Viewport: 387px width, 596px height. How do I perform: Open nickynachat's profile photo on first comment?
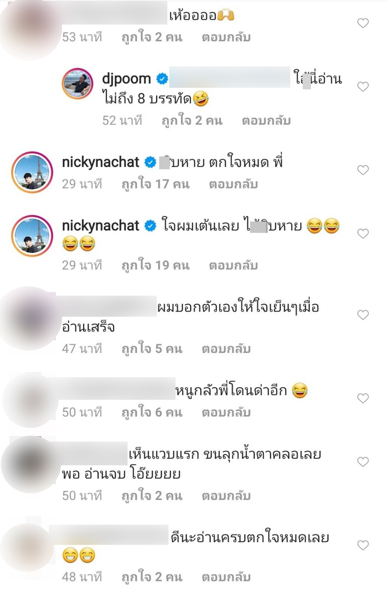pos(32,172)
